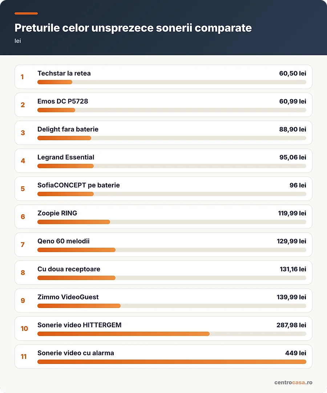This screenshot has width=327, height=393.
Task: Select Sonerie video cu alarma entry
Action: pos(163,356)
